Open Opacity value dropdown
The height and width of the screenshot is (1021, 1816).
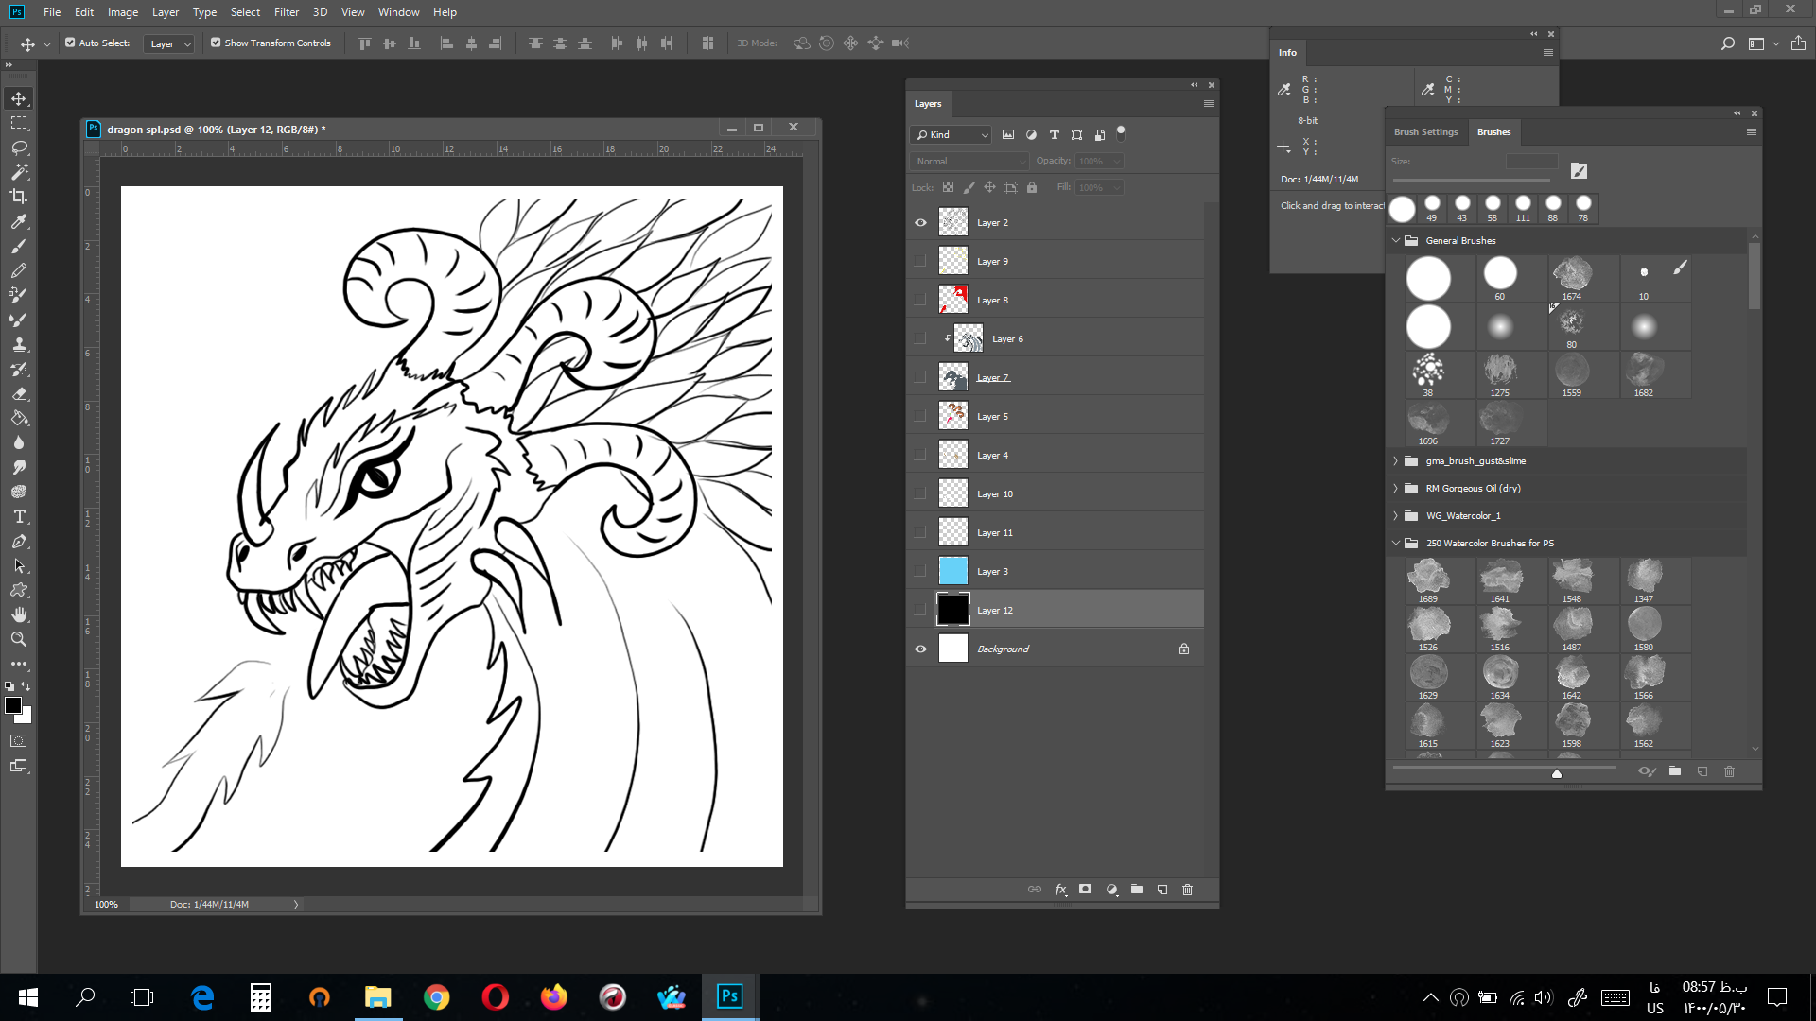pyautogui.click(x=1117, y=162)
